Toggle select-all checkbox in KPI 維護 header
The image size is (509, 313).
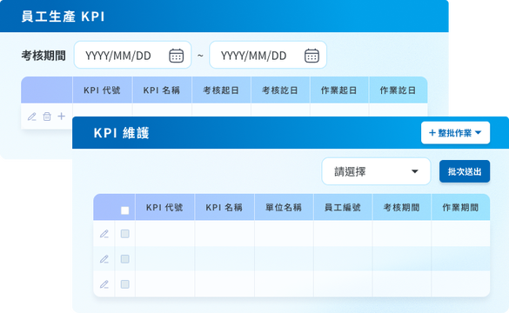[125, 210]
